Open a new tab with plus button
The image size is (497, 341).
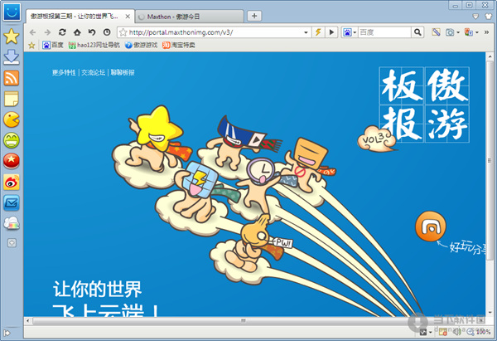click(254, 16)
